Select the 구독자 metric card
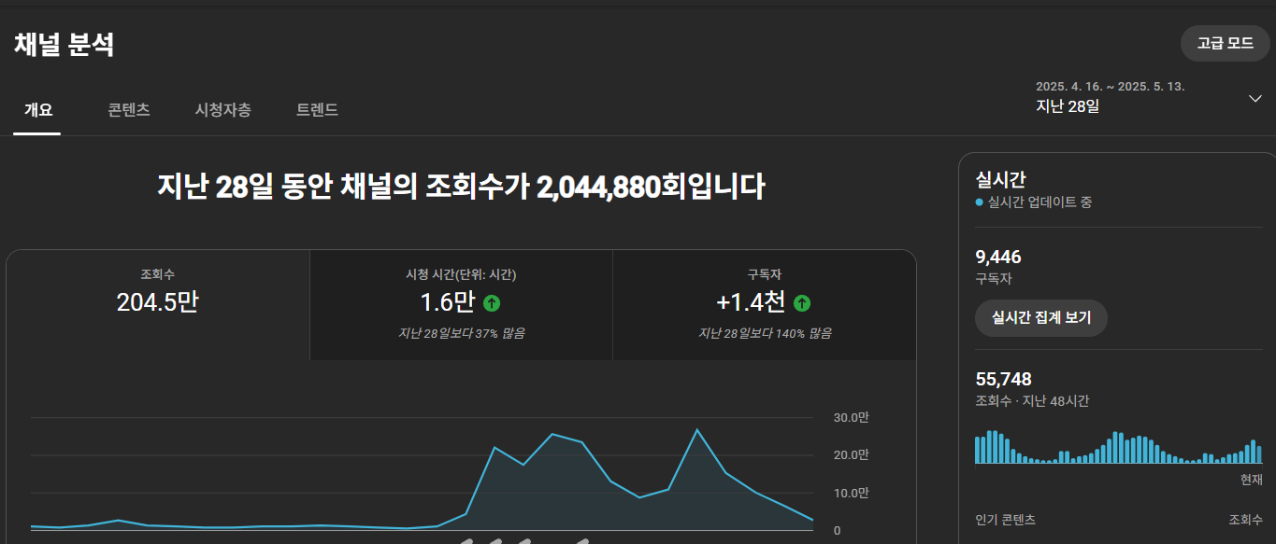 764,304
